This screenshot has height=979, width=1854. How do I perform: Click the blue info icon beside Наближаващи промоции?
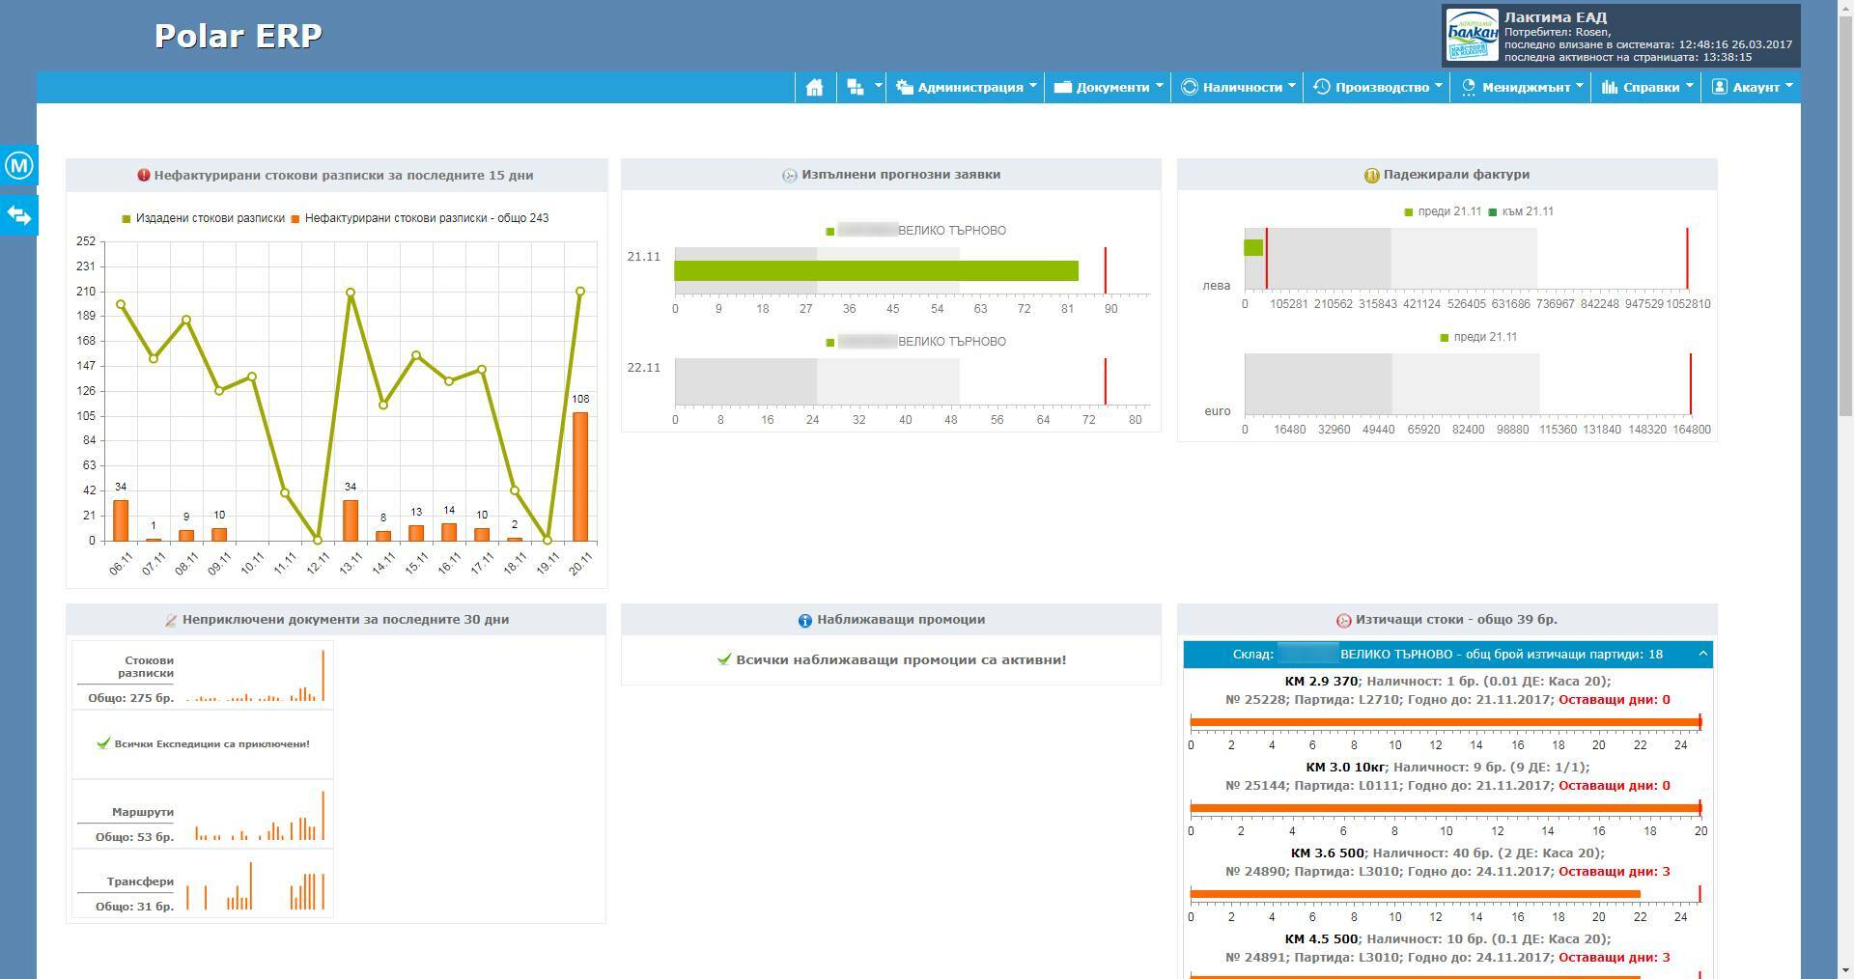(x=804, y=621)
